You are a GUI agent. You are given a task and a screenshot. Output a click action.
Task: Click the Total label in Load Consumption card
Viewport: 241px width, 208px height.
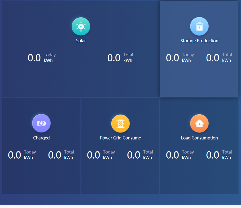tap(227, 152)
